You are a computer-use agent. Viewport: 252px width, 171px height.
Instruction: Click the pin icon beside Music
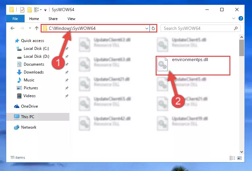tap(67, 80)
